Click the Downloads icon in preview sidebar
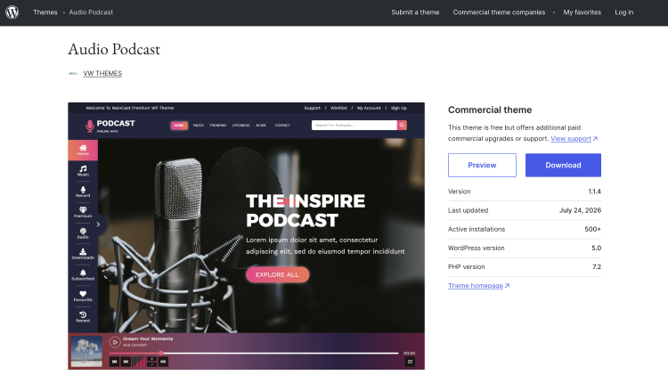The width and height of the screenshot is (668, 375). point(83,254)
